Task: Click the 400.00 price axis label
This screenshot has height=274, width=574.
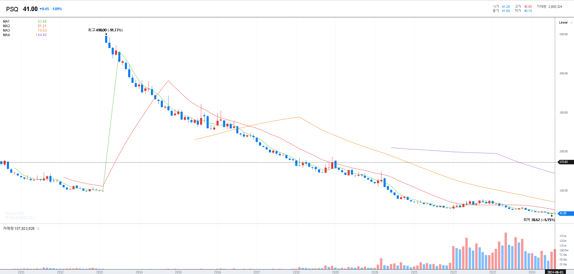Action: [x=564, y=73]
